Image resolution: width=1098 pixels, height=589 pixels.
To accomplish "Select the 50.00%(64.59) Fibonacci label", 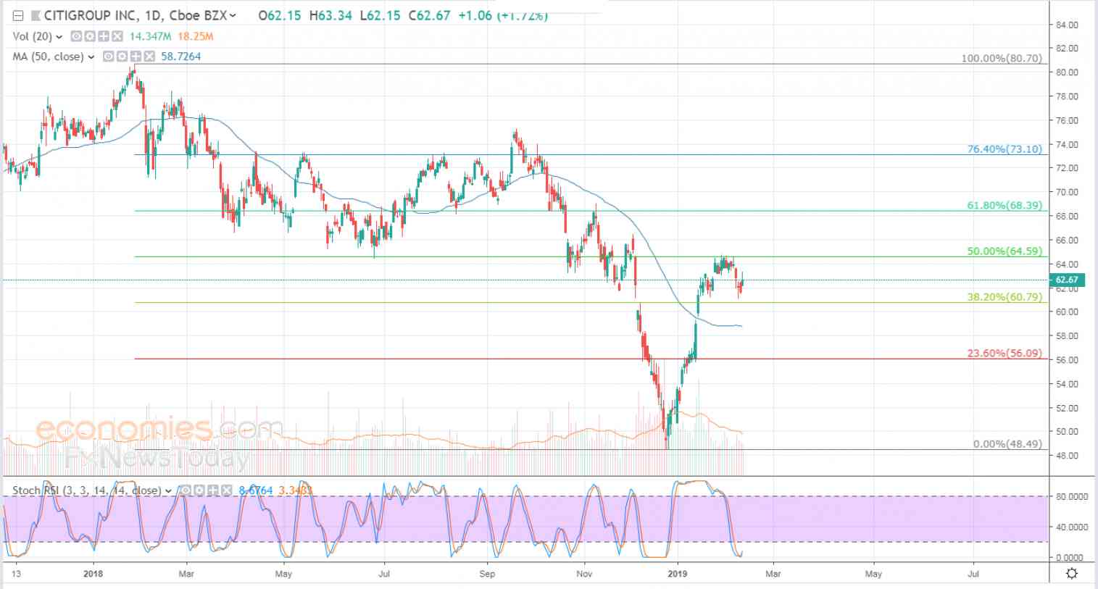I will tap(1005, 251).
